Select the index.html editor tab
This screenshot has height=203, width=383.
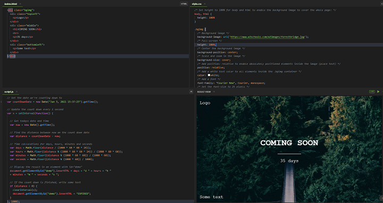[x=11, y=4]
